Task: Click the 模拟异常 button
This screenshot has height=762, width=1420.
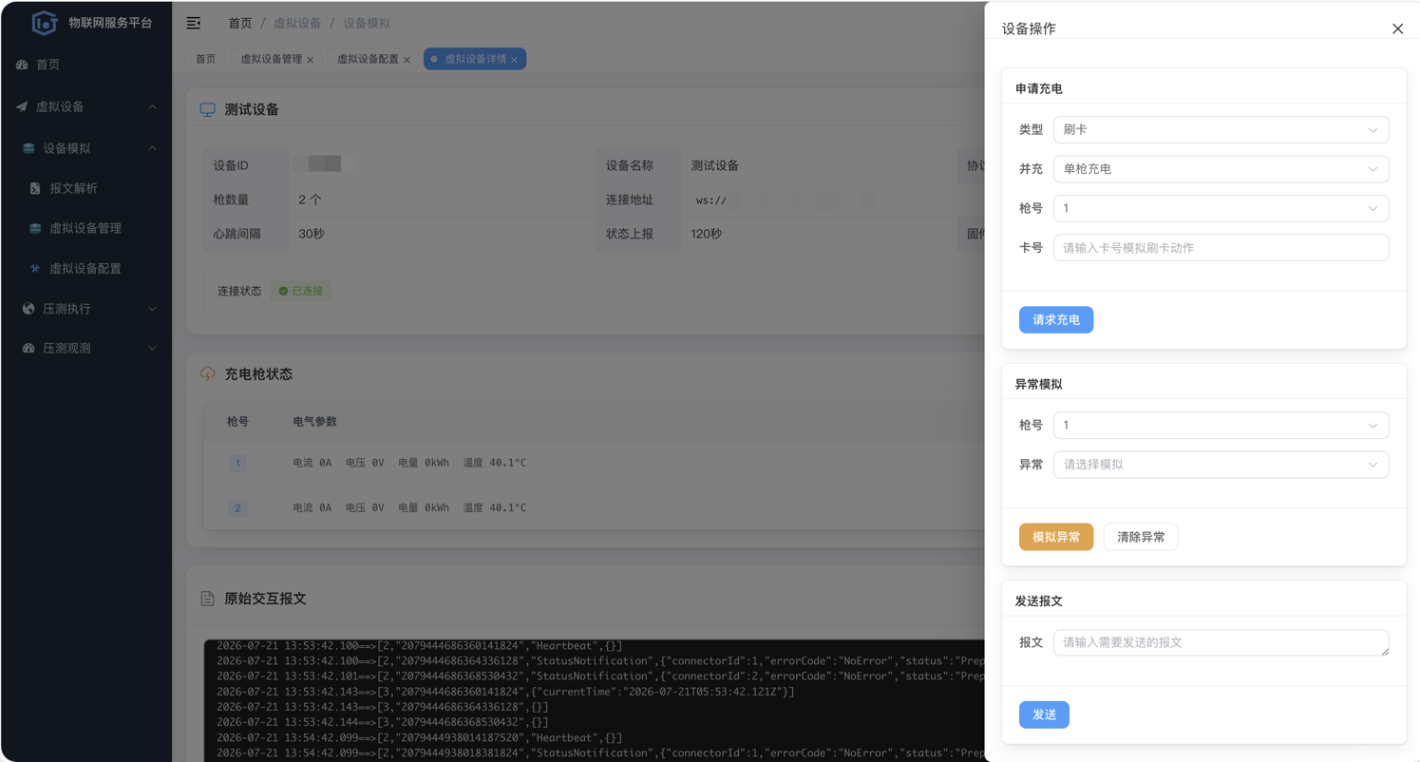Action: [x=1056, y=537]
